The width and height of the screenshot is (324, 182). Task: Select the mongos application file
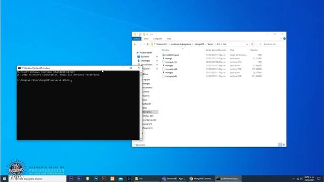[169, 73]
